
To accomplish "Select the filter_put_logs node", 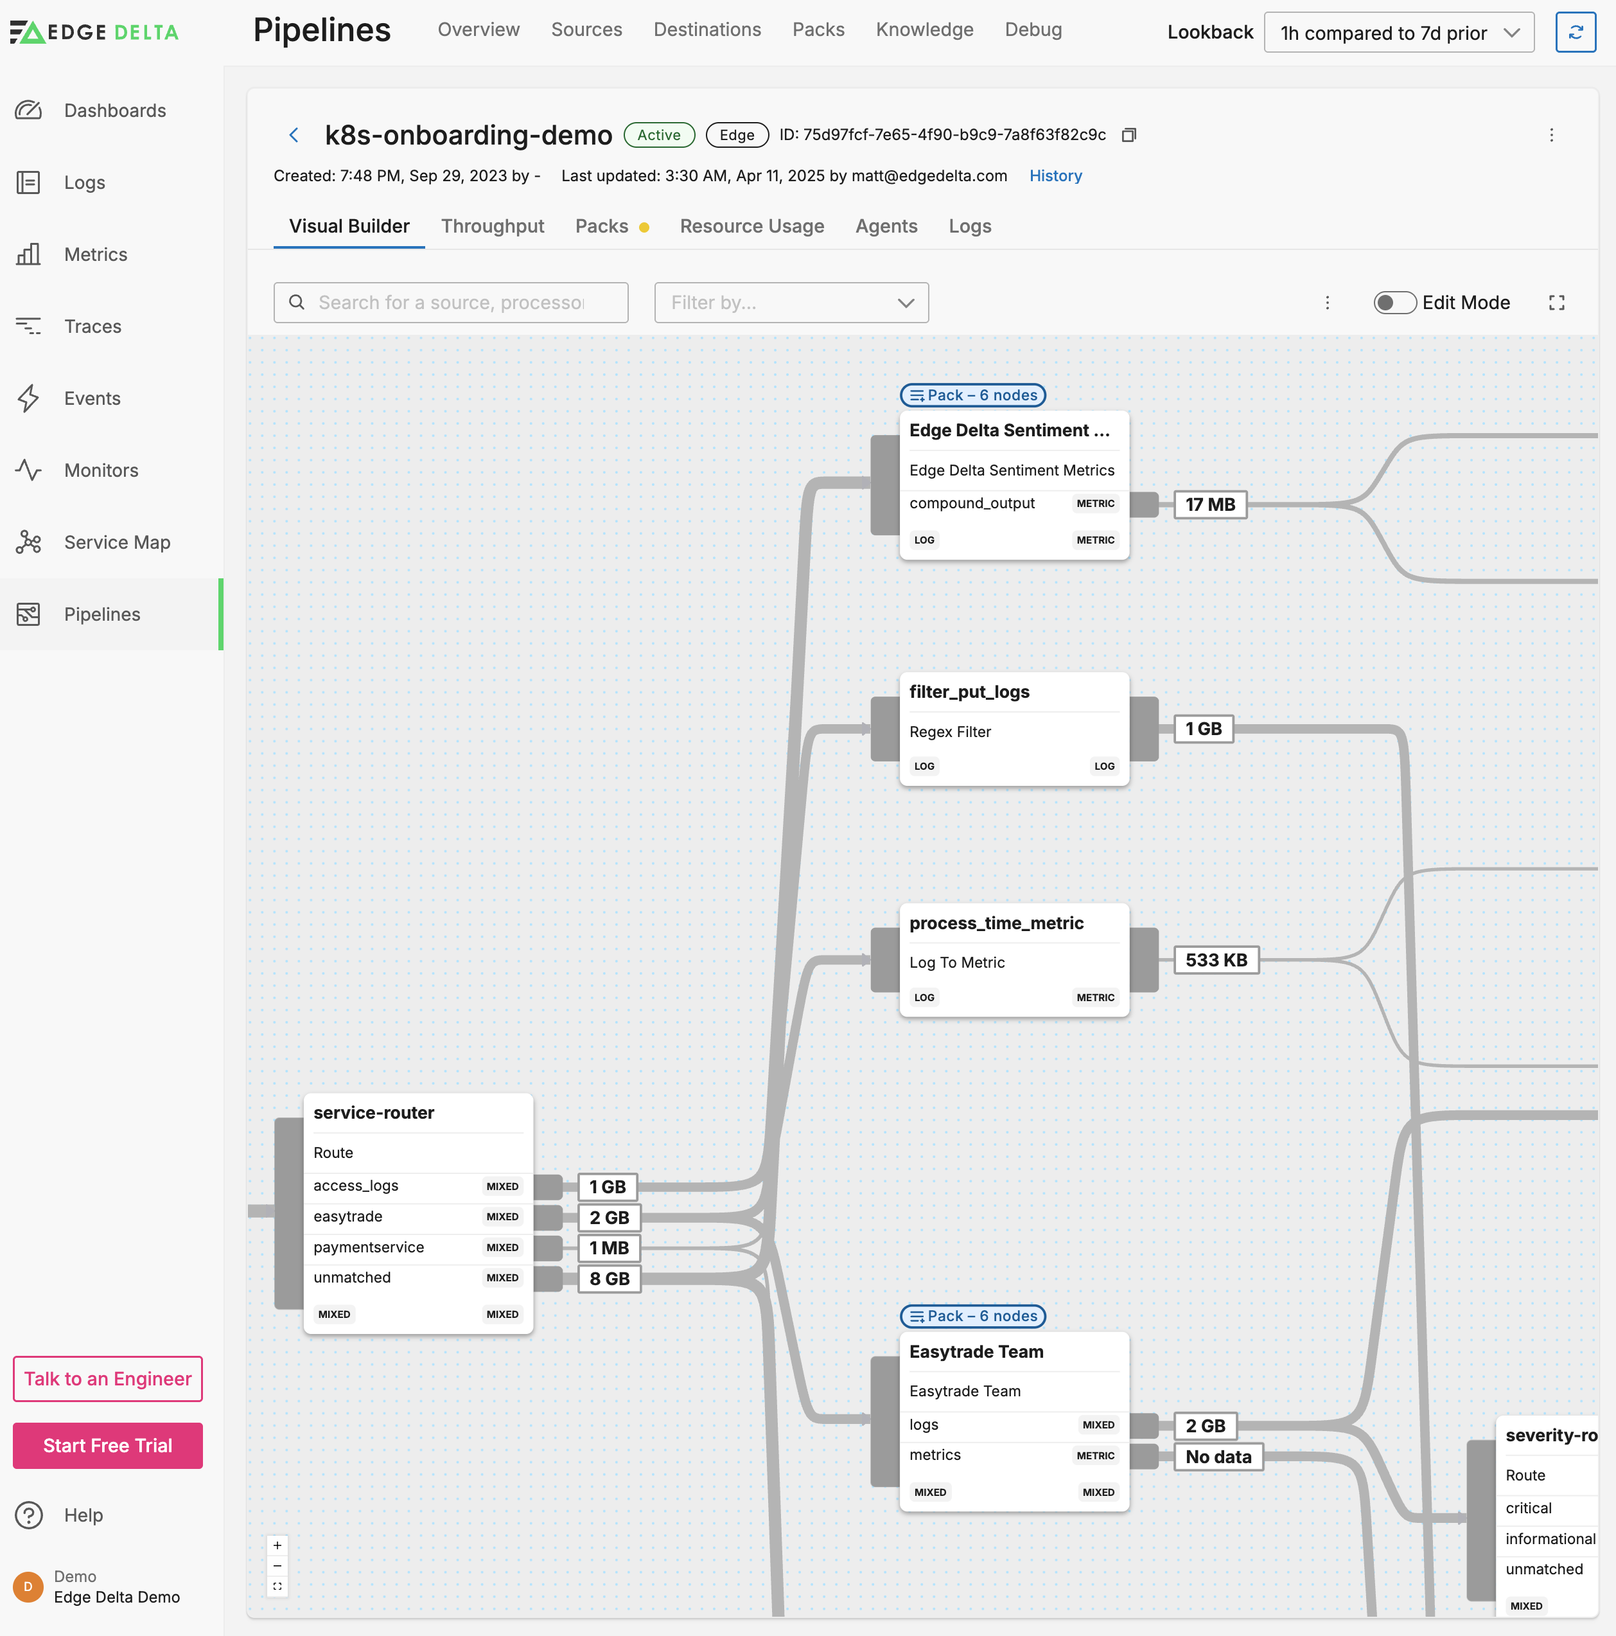I will pos(1014,728).
